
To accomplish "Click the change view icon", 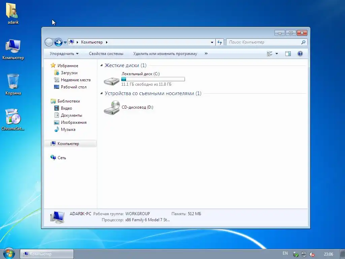I will click(x=270, y=54).
